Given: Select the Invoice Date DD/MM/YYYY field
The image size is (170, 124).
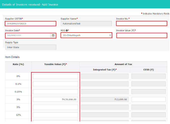Looking at the screenshot, I should [28, 36].
